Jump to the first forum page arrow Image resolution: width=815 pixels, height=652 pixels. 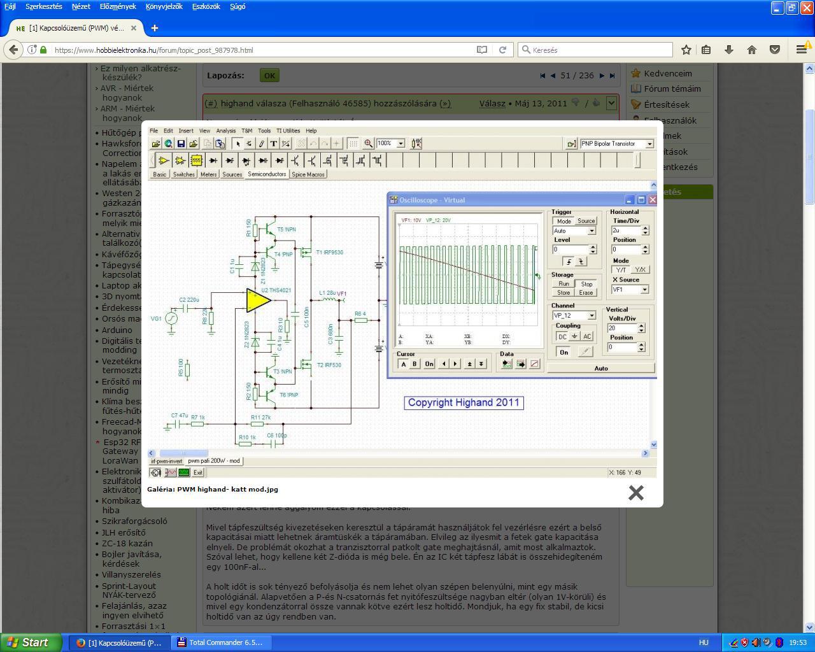tap(542, 75)
